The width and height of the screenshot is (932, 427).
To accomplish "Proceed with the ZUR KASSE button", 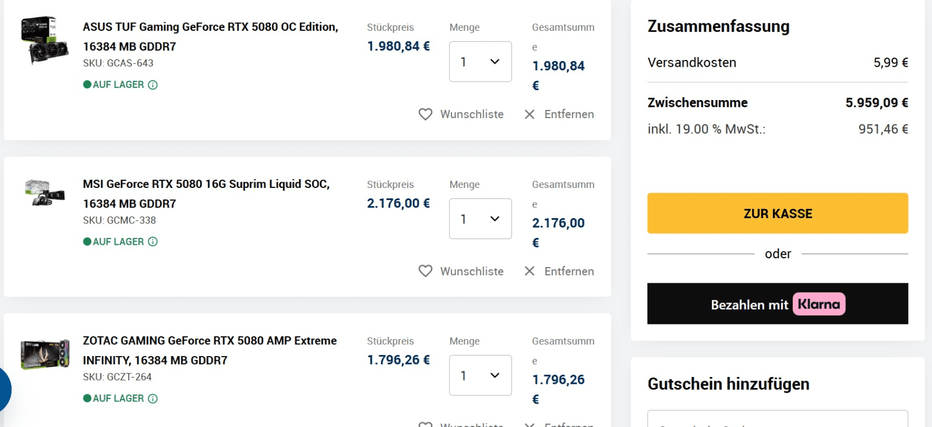I will 777,213.
